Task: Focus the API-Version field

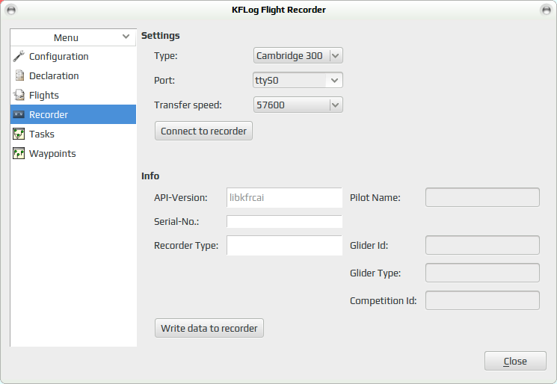Action: 285,198
